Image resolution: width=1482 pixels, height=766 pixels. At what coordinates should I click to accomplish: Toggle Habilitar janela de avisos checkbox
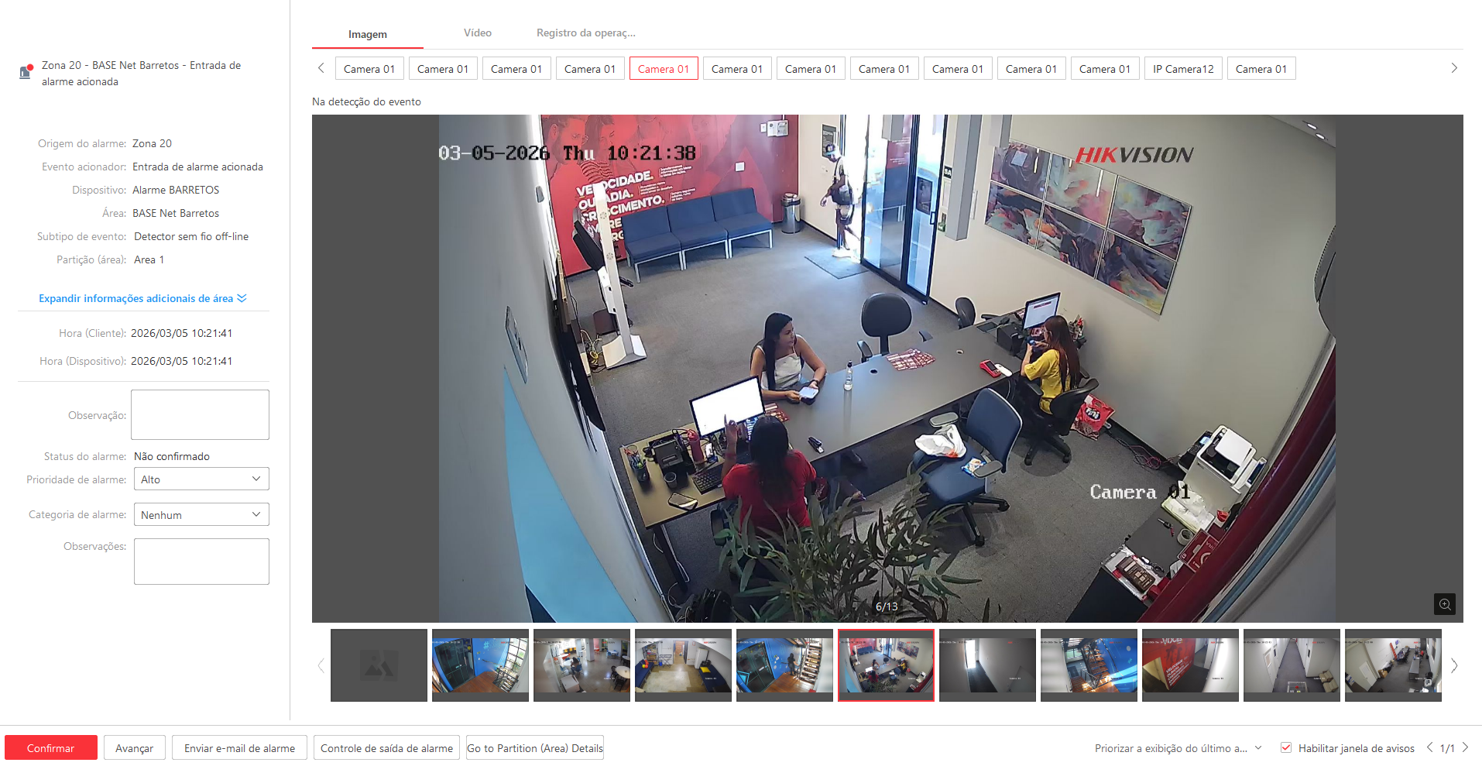point(1286,747)
